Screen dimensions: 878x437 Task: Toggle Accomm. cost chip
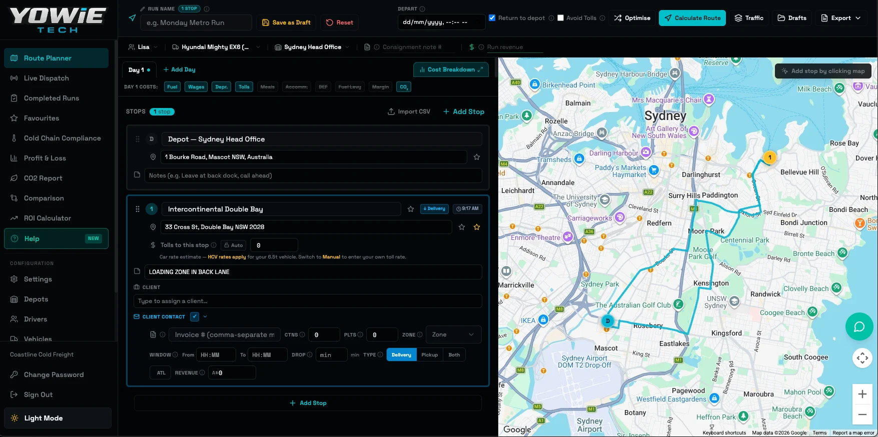pyautogui.click(x=297, y=87)
